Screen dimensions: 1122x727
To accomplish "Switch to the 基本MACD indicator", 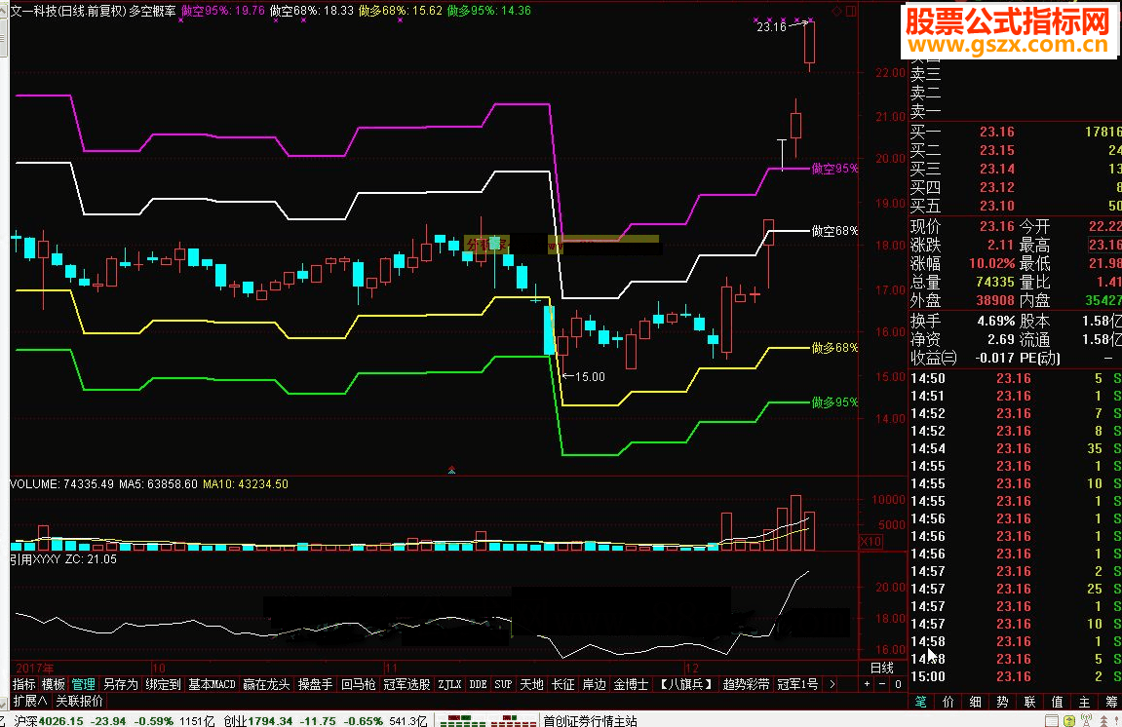I will pos(212,684).
